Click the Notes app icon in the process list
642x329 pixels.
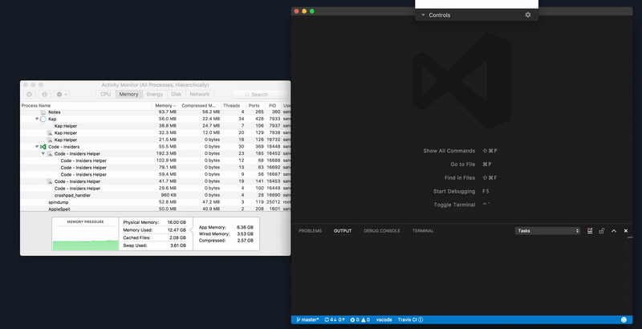(43, 112)
